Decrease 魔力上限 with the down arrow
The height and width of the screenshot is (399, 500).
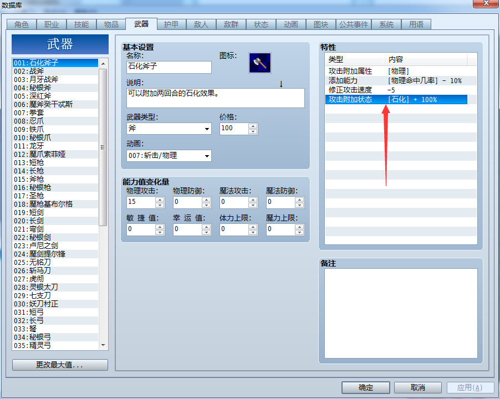(x=299, y=232)
